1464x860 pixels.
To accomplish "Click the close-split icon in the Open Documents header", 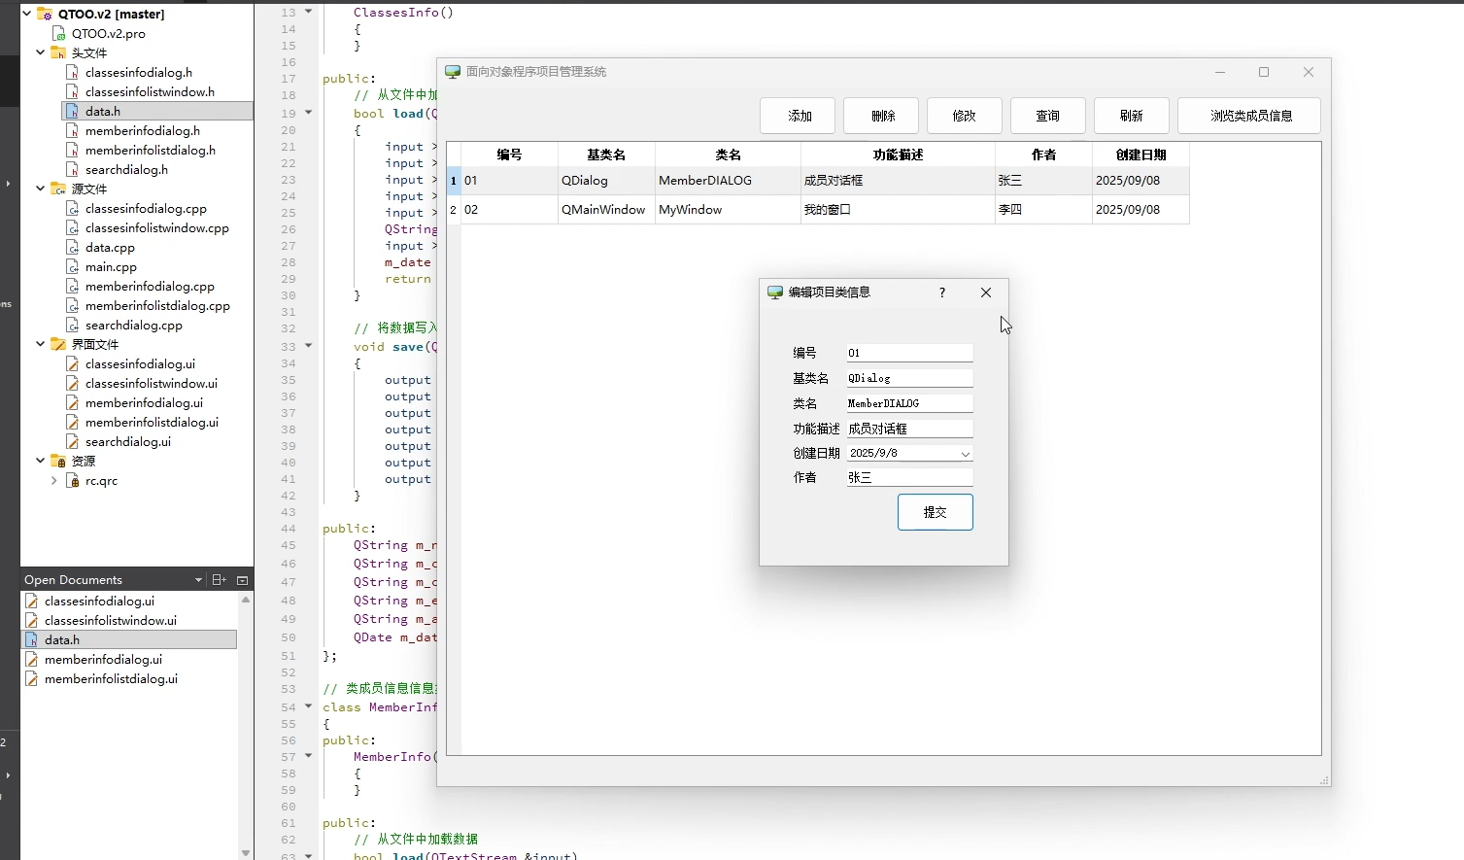I will click(242, 580).
